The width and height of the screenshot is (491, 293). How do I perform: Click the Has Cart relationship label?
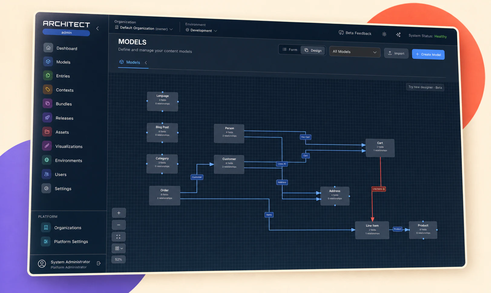pos(305,137)
